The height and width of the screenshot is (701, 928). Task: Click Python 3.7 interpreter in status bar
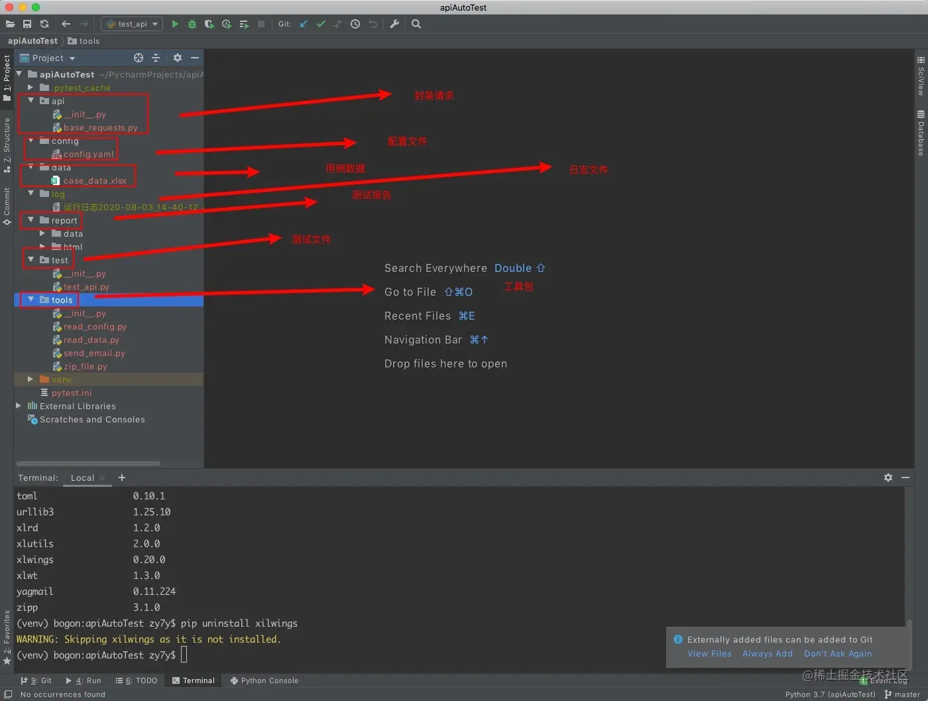(830, 694)
